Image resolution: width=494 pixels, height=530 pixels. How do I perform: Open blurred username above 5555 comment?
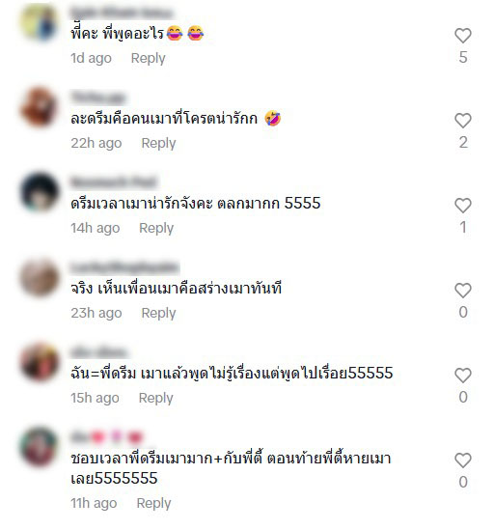(x=114, y=181)
